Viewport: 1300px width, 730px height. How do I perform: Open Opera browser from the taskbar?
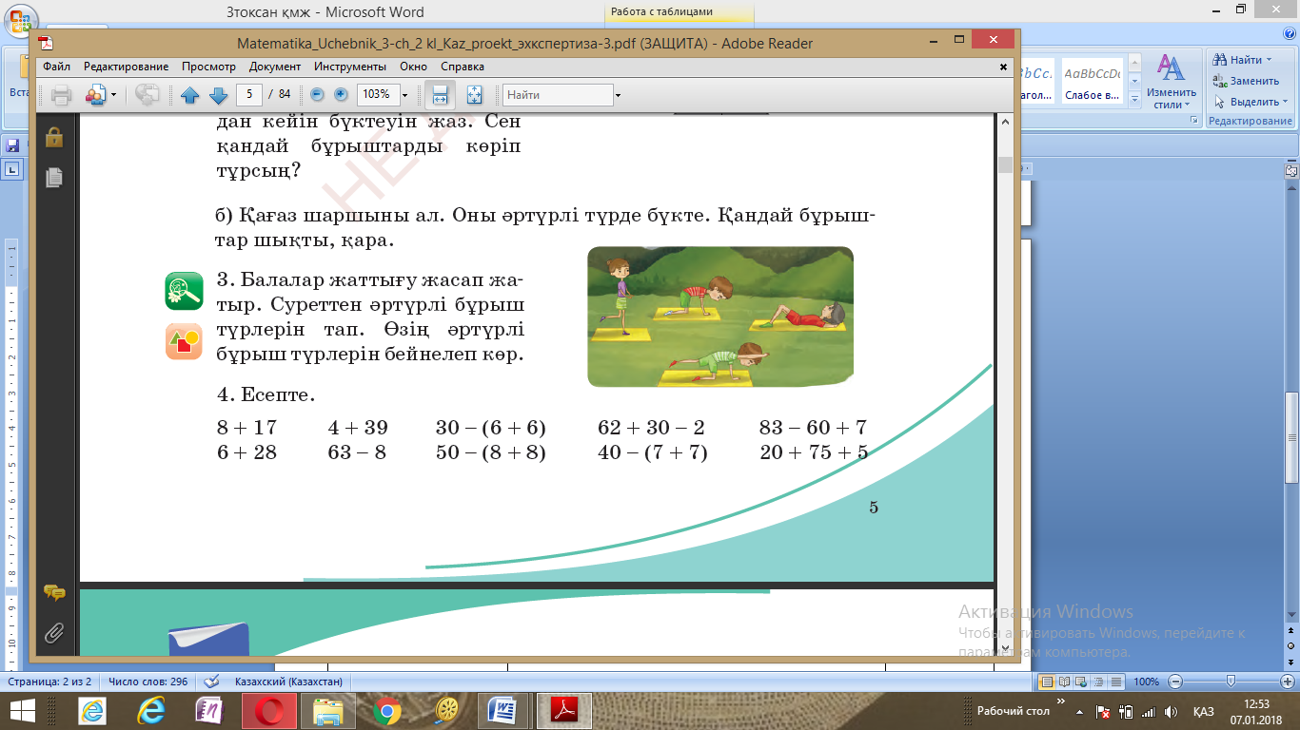coord(268,711)
